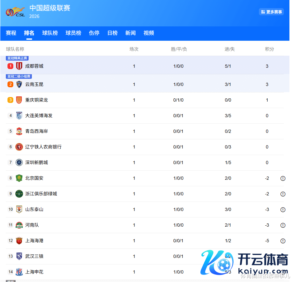Image resolution: width=293 pixels, height=282 pixels.
Task: Click Dalian Yingbo (大连英博海发) team logo
Action: tap(19, 116)
